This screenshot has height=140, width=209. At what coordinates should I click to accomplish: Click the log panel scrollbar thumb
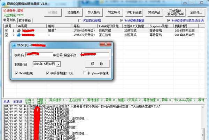203,134
